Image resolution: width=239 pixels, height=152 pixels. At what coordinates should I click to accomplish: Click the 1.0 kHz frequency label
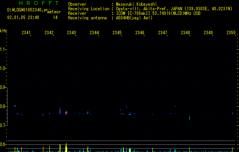pyautogui.click(x=3, y=68)
